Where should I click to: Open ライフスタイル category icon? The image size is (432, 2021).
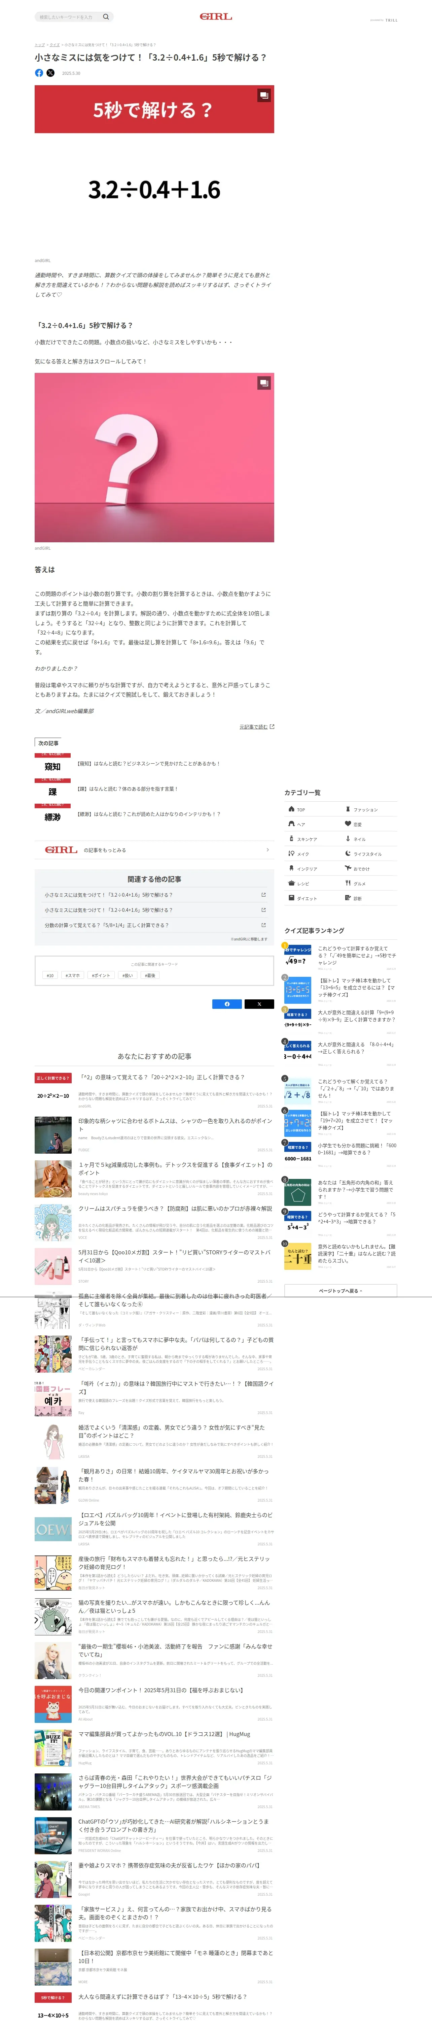click(x=348, y=854)
